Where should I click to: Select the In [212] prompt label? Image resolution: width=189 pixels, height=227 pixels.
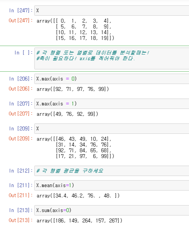(21, 171)
